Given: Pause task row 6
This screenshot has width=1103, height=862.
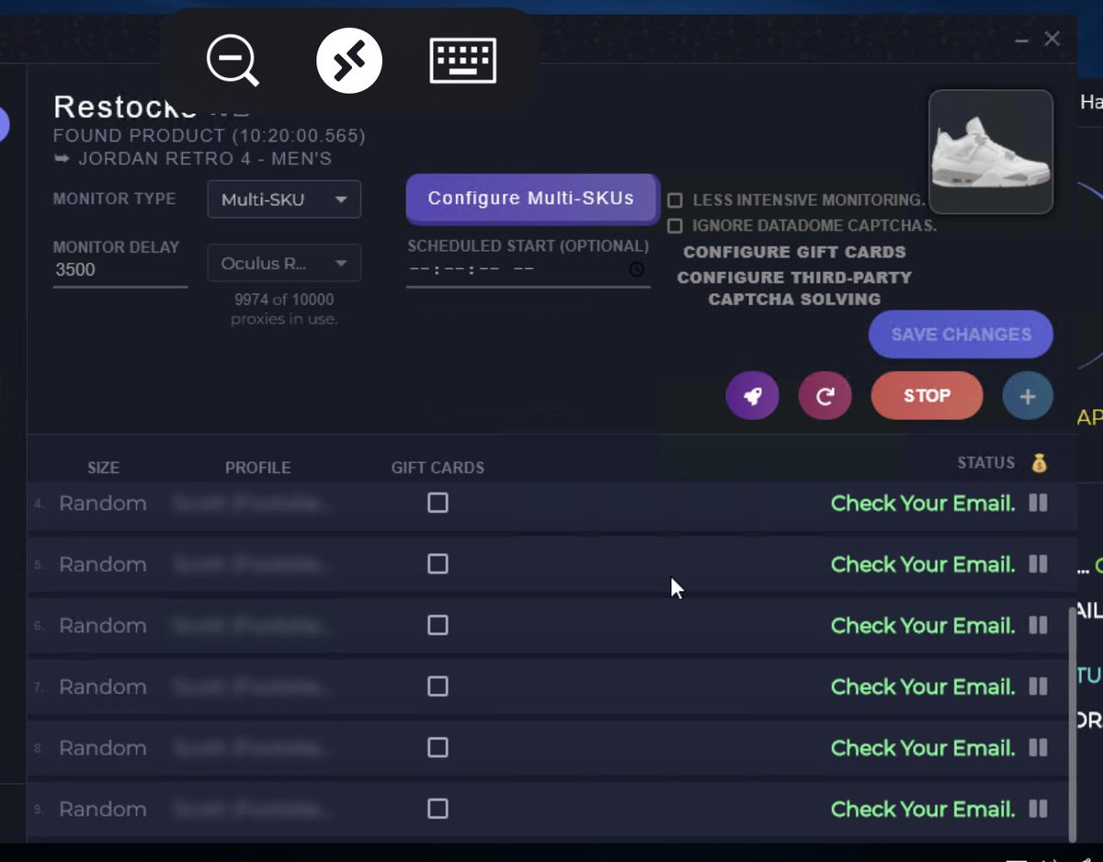Looking at the screenshot, I should pyautogui.click(x=1038, y=625).
